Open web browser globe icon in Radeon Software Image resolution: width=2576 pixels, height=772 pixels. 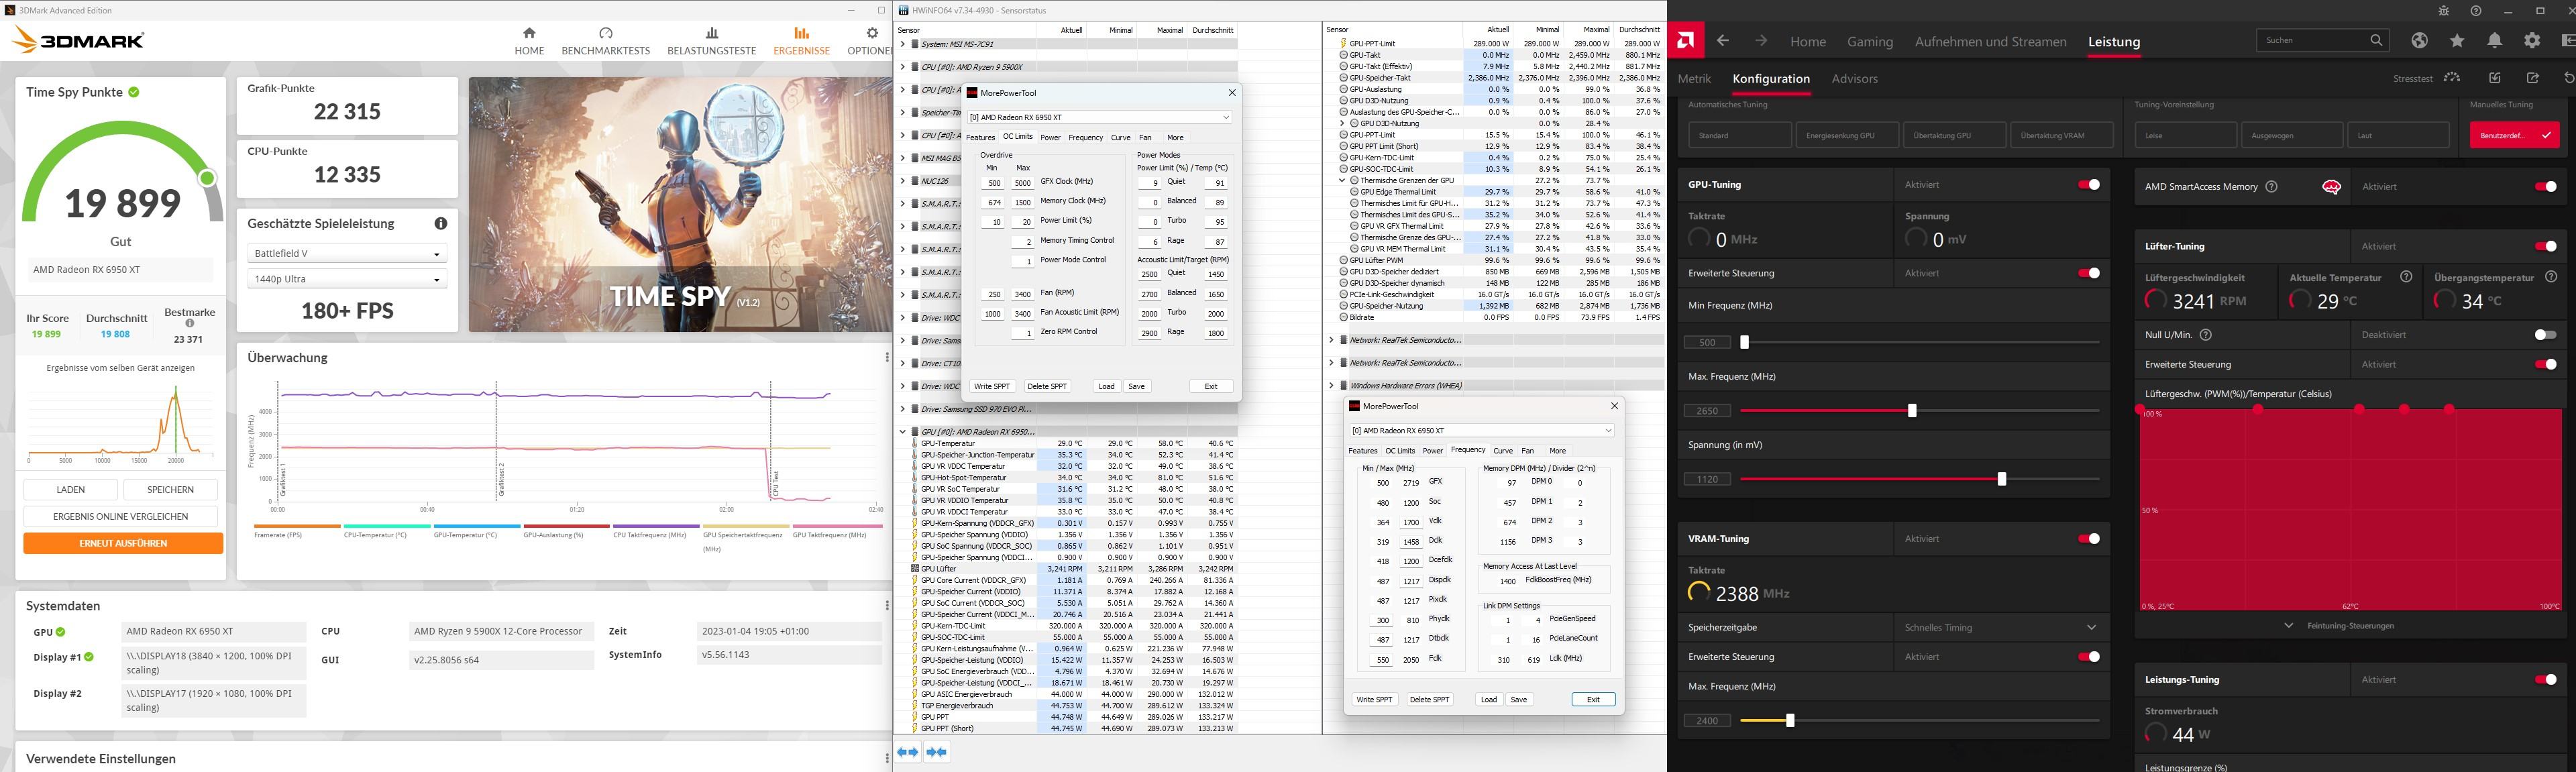pyautogui.click(x=2419, y=40)
